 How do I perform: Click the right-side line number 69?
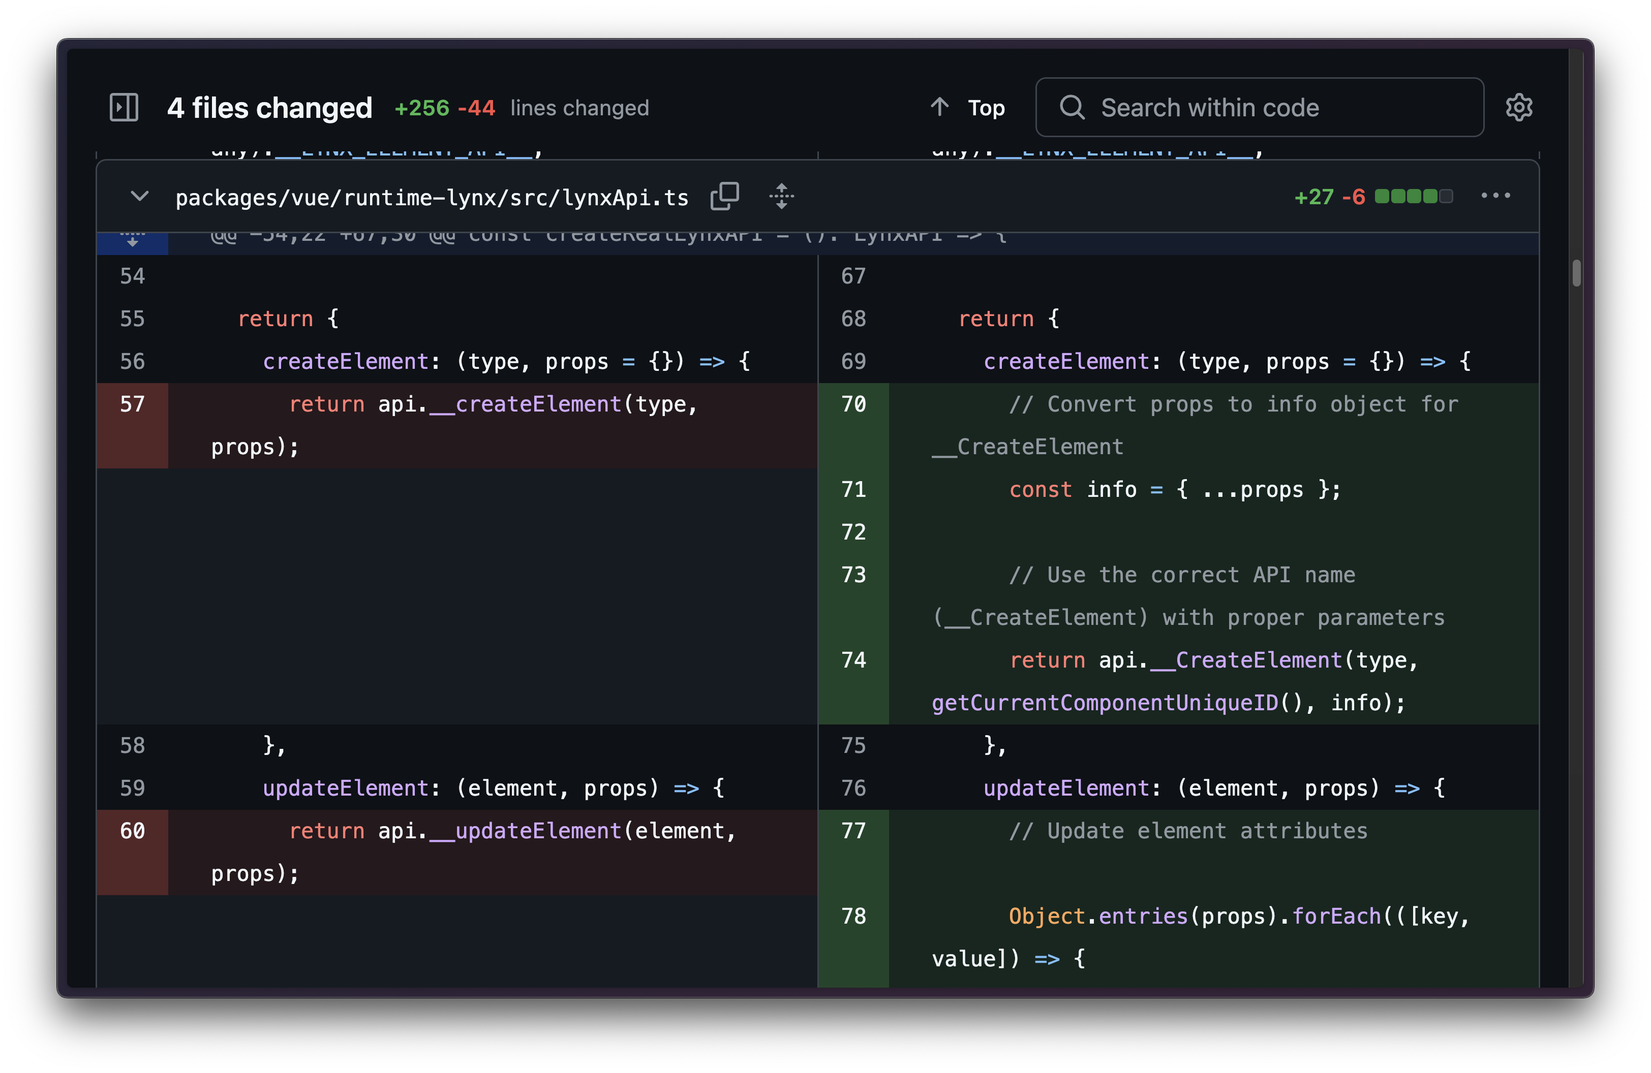coord(853,361)
